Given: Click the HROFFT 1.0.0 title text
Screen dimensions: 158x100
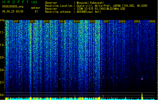Looking at the screenshot, I should [20, 2].
